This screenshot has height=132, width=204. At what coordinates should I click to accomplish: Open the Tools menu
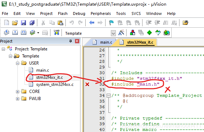pos(121,13)
